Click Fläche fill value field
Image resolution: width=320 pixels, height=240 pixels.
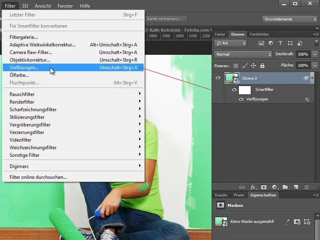303,66
